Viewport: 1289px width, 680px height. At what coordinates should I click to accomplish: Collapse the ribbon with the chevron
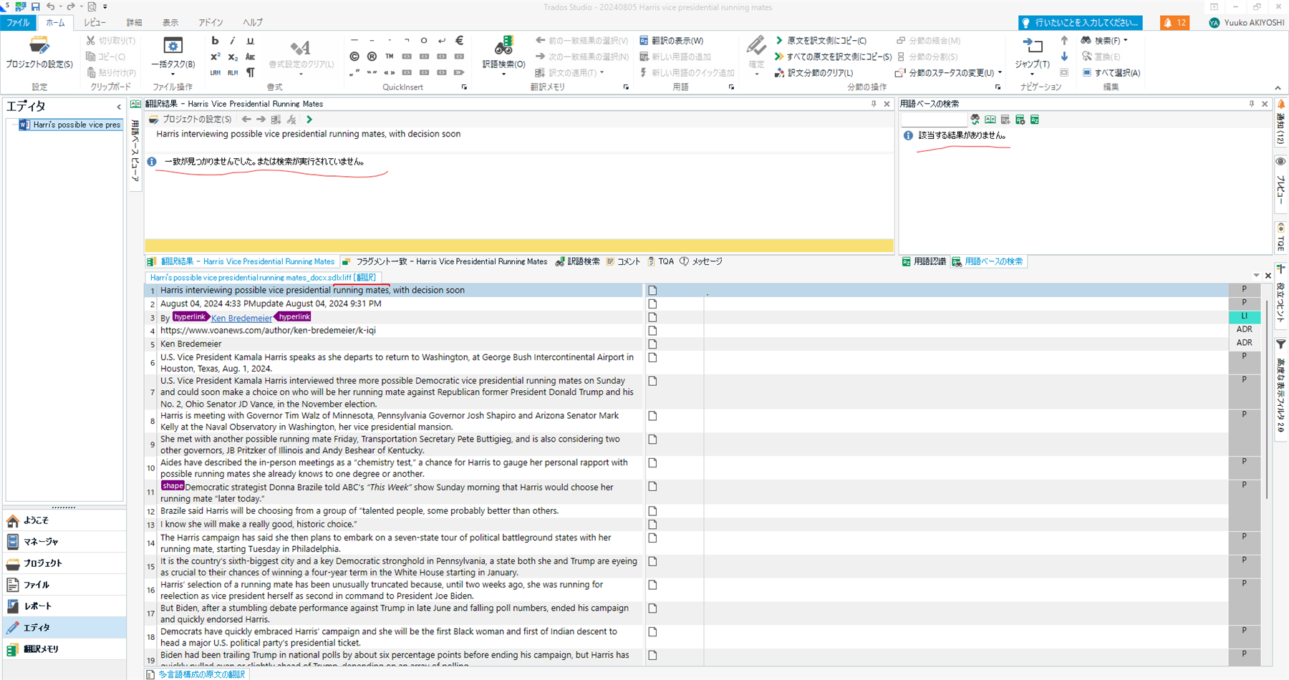click(1278, 88)
